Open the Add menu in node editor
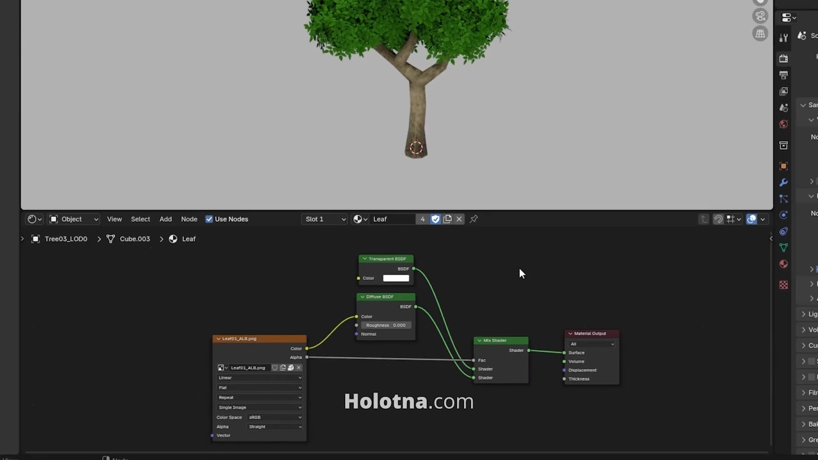 click(166, 219)
